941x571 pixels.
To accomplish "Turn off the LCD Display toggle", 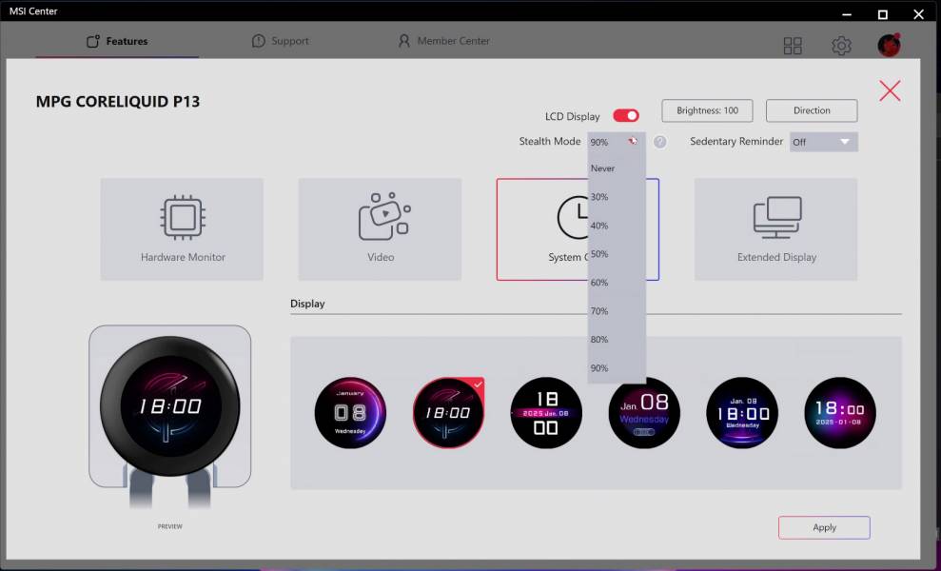I will (625, 116).
